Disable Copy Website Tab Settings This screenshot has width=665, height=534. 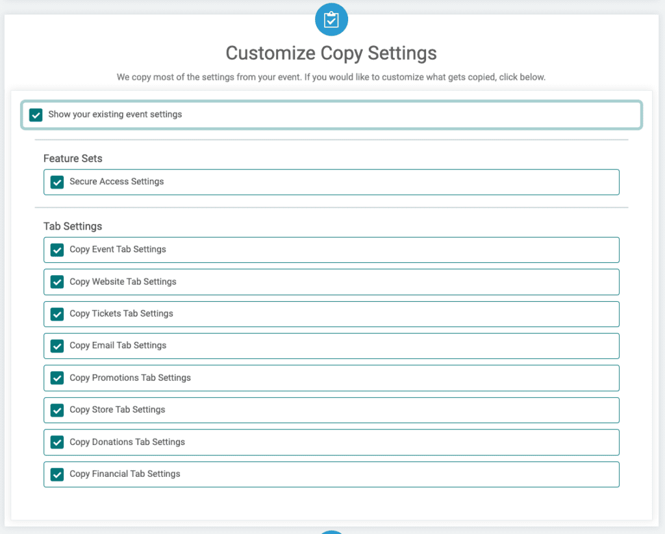(57, 282)
